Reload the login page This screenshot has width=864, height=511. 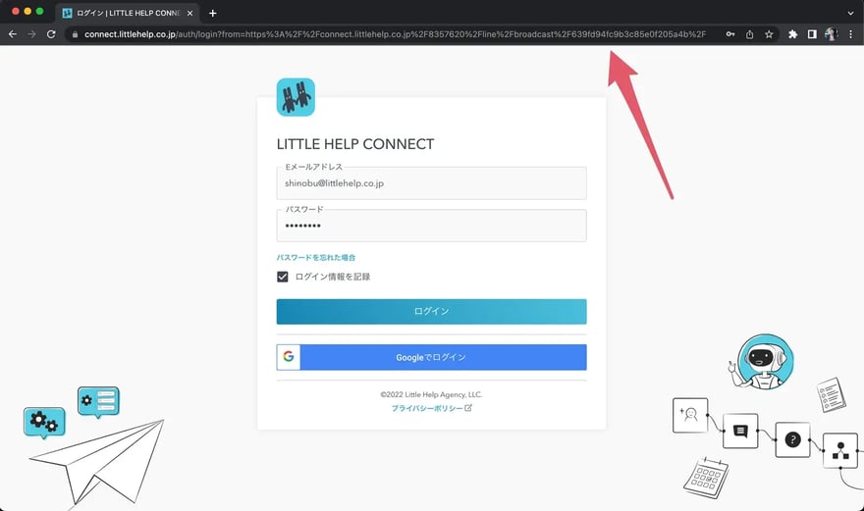[x=51, y=33]
